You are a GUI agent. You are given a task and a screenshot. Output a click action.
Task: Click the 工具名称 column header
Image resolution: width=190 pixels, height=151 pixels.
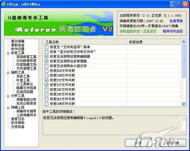(x=85, y=42)
